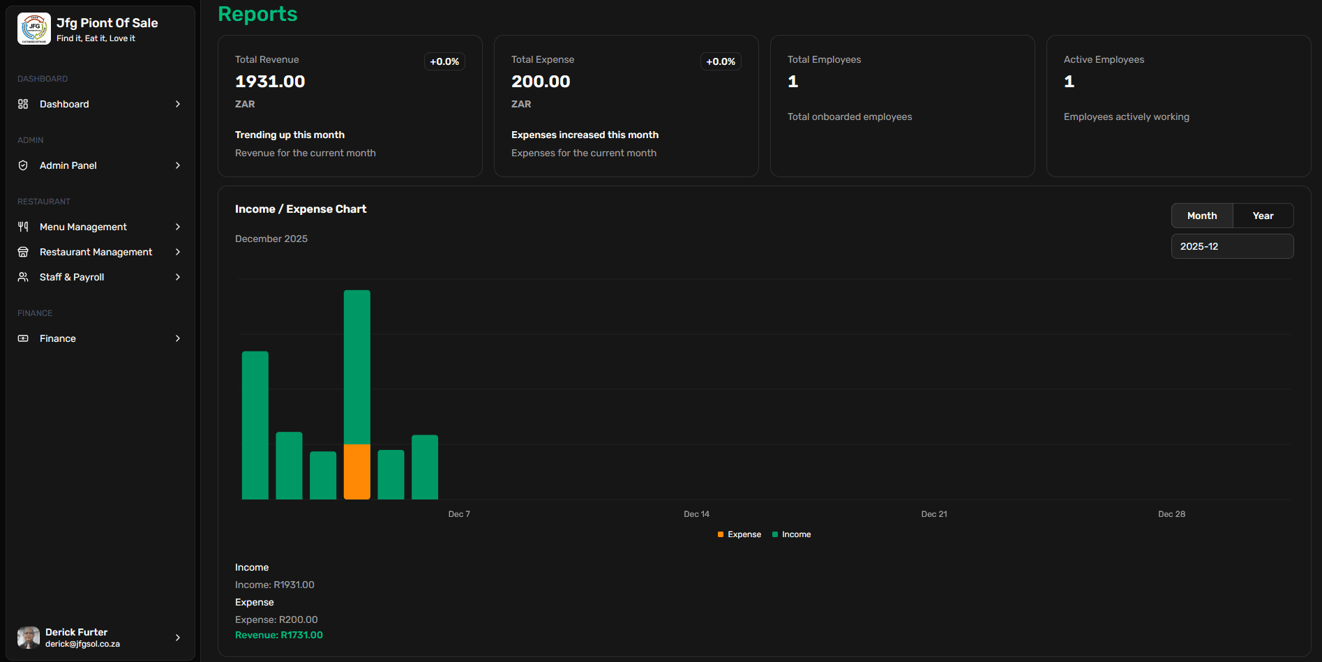The image size is (1322, 662).
Task: Click the Restaurant Management store icon
Action: pyautogui.click(x=23, y=252)
